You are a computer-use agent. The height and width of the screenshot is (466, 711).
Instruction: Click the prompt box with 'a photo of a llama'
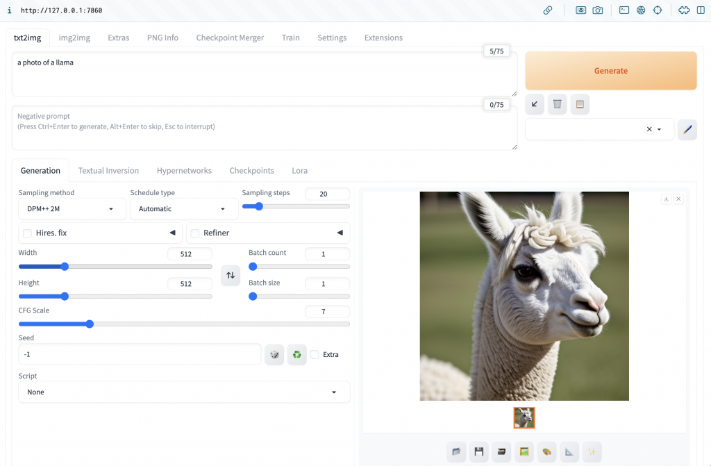click(x=265, y=74)
